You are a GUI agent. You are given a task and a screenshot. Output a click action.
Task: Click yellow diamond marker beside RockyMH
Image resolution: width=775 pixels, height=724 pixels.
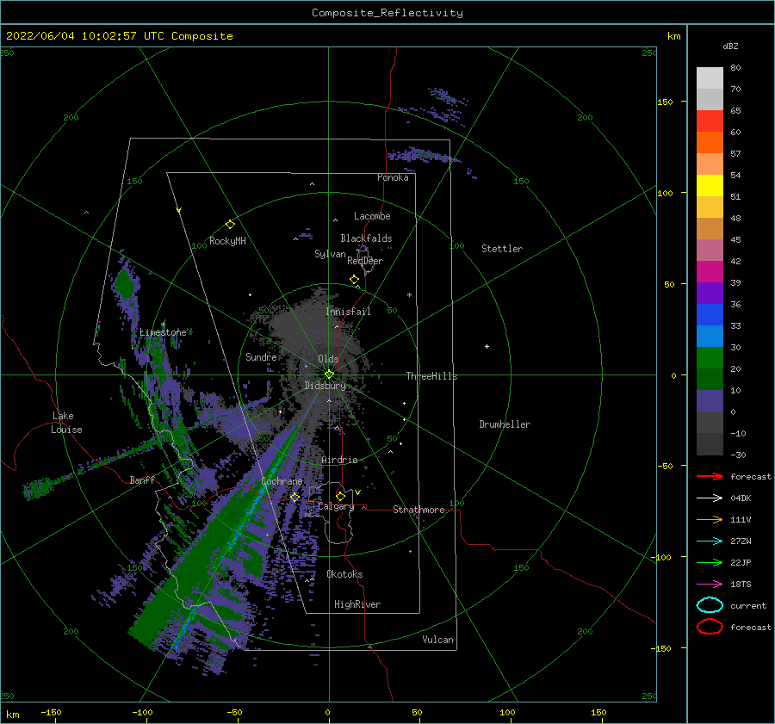point(230,225)
